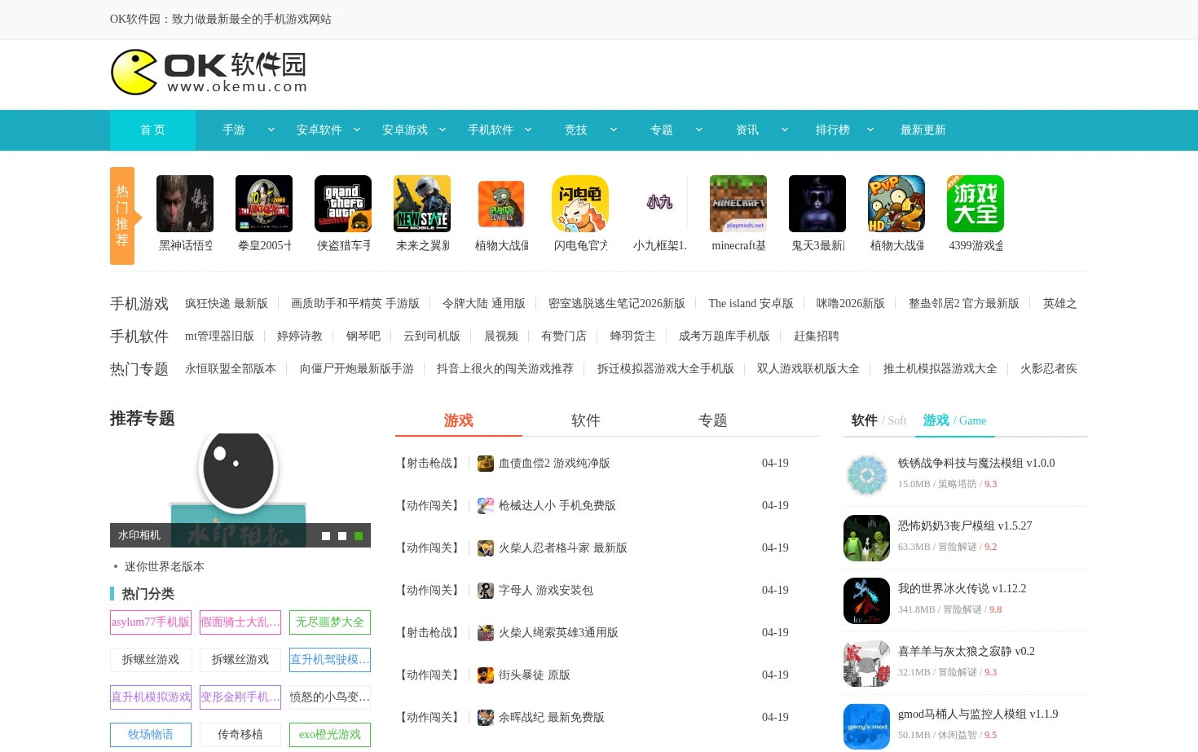Open the 鬼天3最新版 icon

(817, 204)
